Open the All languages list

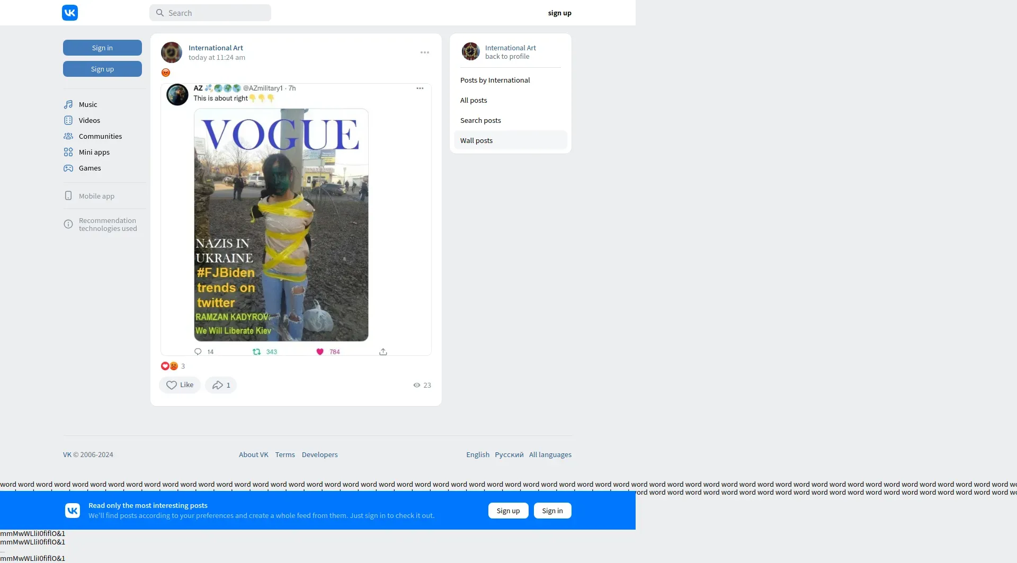coord(550,454)
